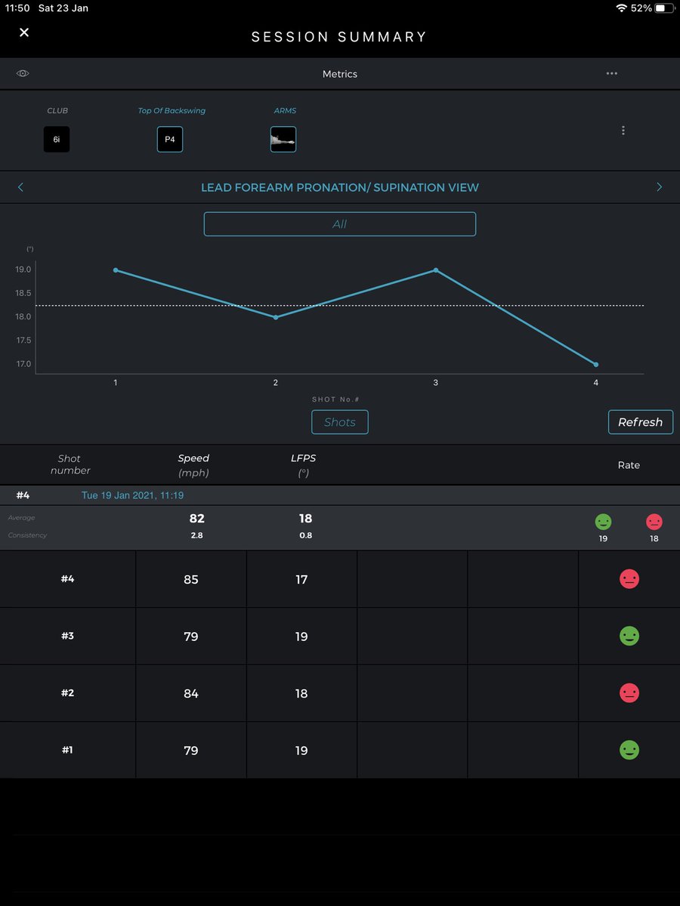This screenshot has height=906, width=680.
Task: Tap average speed value 82
Action: click(x=196, y=519)
